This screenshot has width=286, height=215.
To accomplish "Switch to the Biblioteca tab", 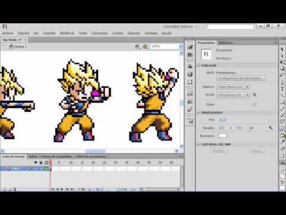I will click(226, 43).
